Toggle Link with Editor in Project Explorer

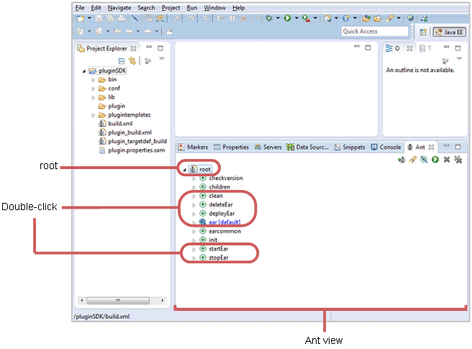(x=132, y=62)
